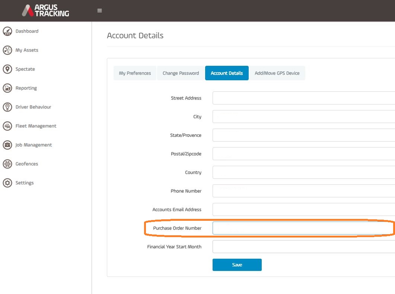
Task: Open Add/Move GPS Device tab
Action: click(277, 73)
